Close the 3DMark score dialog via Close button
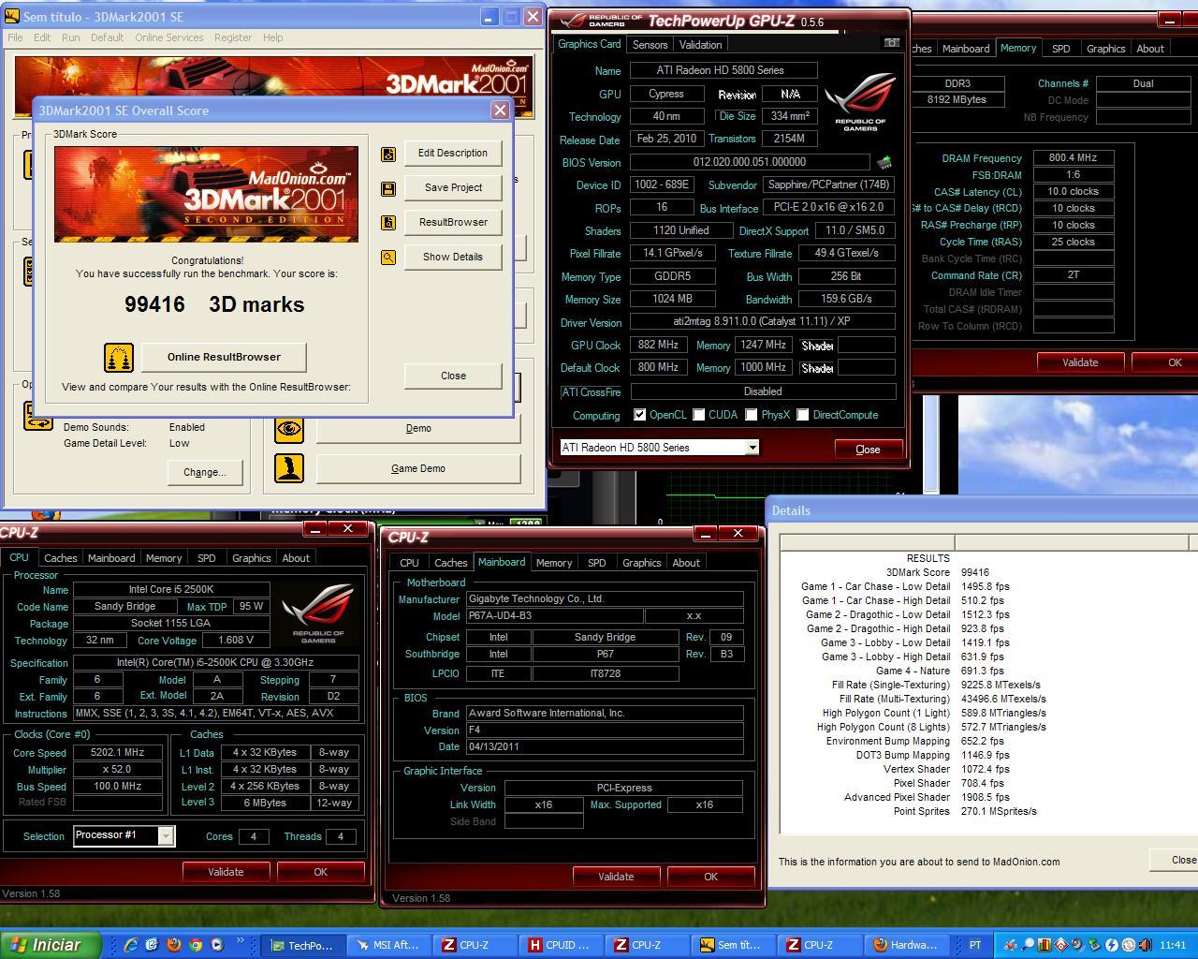The image size is (1198, 959). pyautogui.click(x=453, y=376)
